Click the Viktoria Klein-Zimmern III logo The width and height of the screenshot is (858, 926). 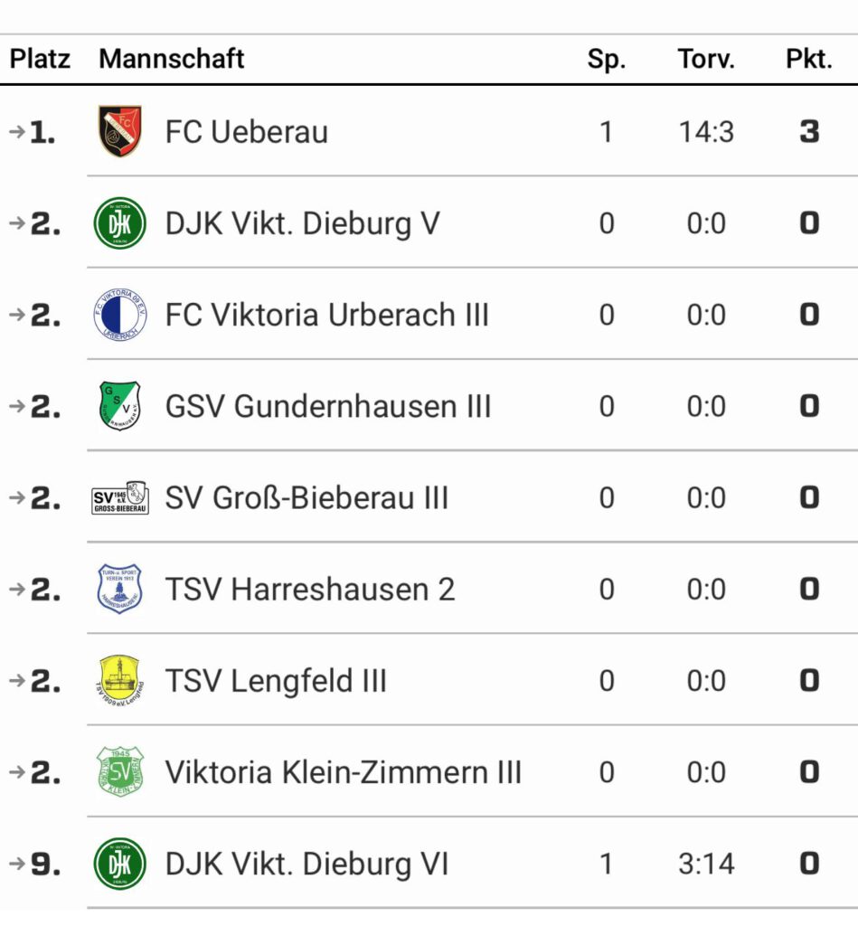pos(120,772)
